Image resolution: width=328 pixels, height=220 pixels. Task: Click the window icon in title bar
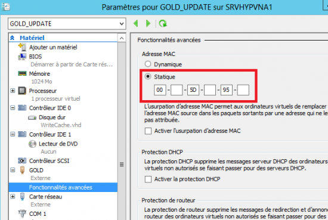click(x=6, y=7)
